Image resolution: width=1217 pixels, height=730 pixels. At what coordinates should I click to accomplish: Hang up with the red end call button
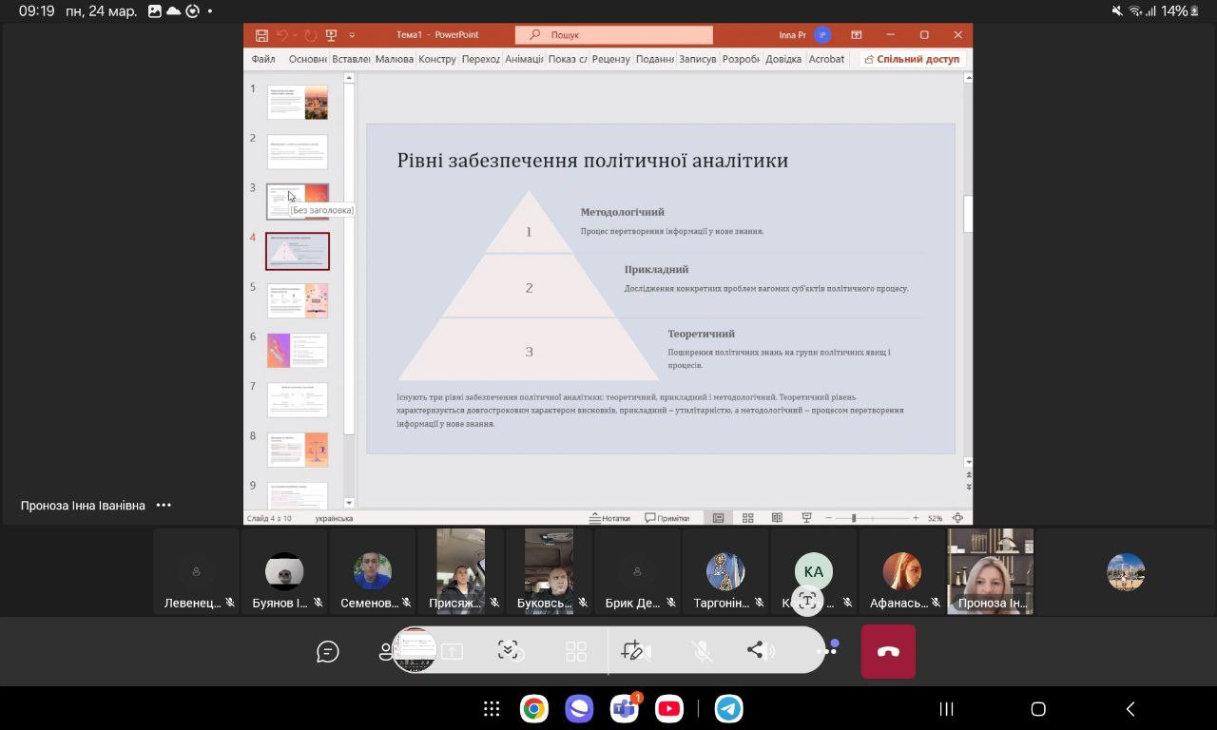pyautogui.click(x=888, y=651)
